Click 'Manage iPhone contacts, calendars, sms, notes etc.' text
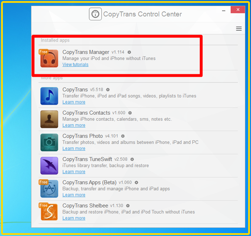 click(x=117, y=119)
